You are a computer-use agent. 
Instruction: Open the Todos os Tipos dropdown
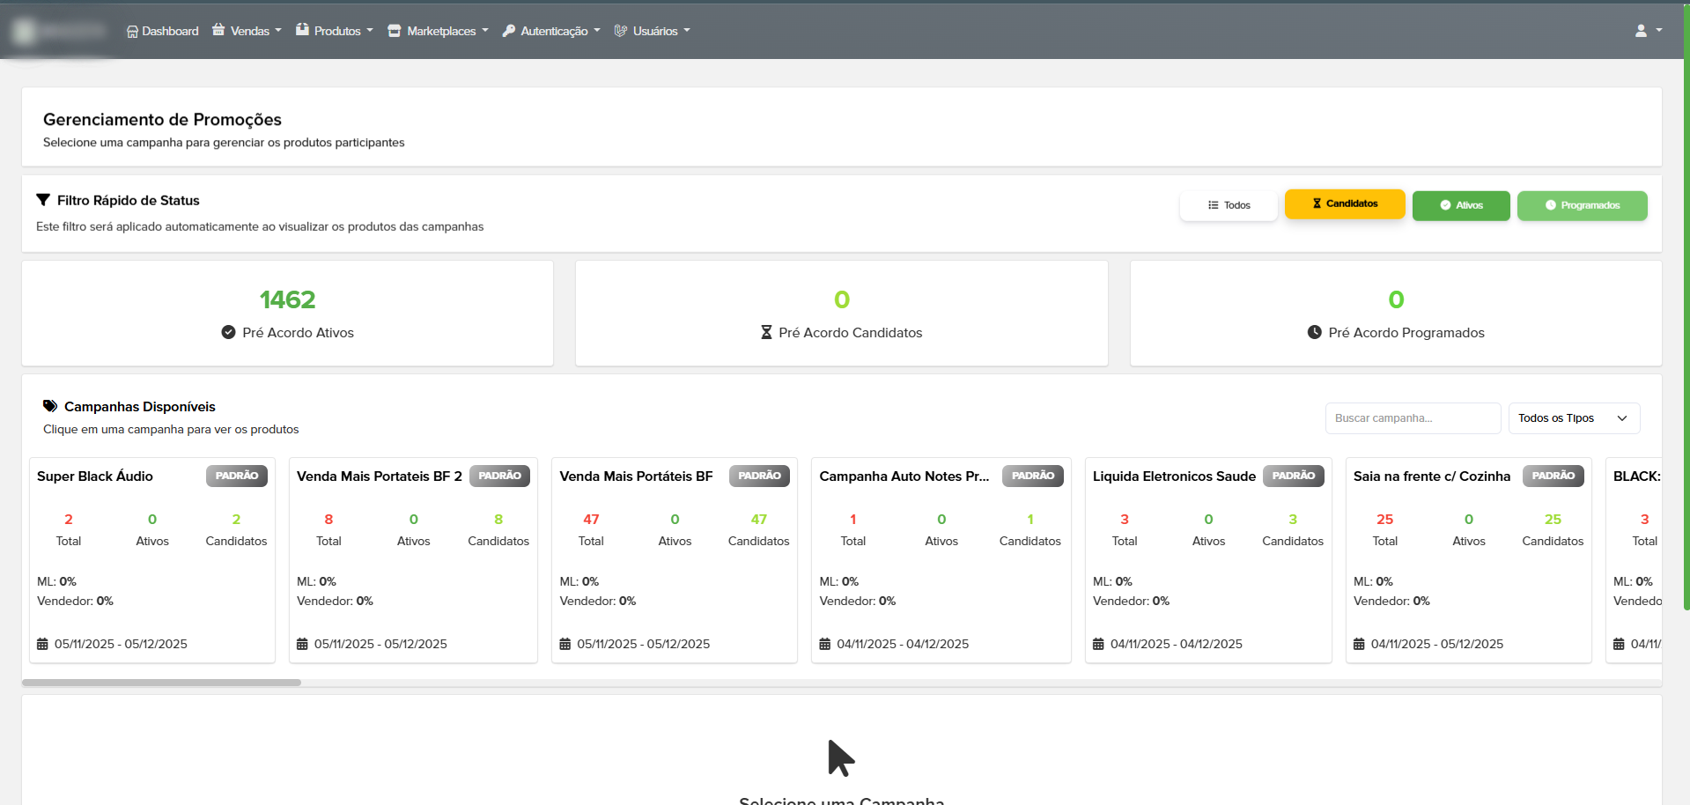coord(1573,417)
